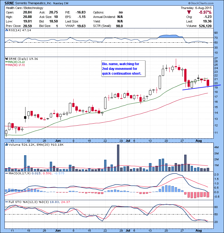
Task: Select the Chg value -1.23
Action: [x=207, y=17]
